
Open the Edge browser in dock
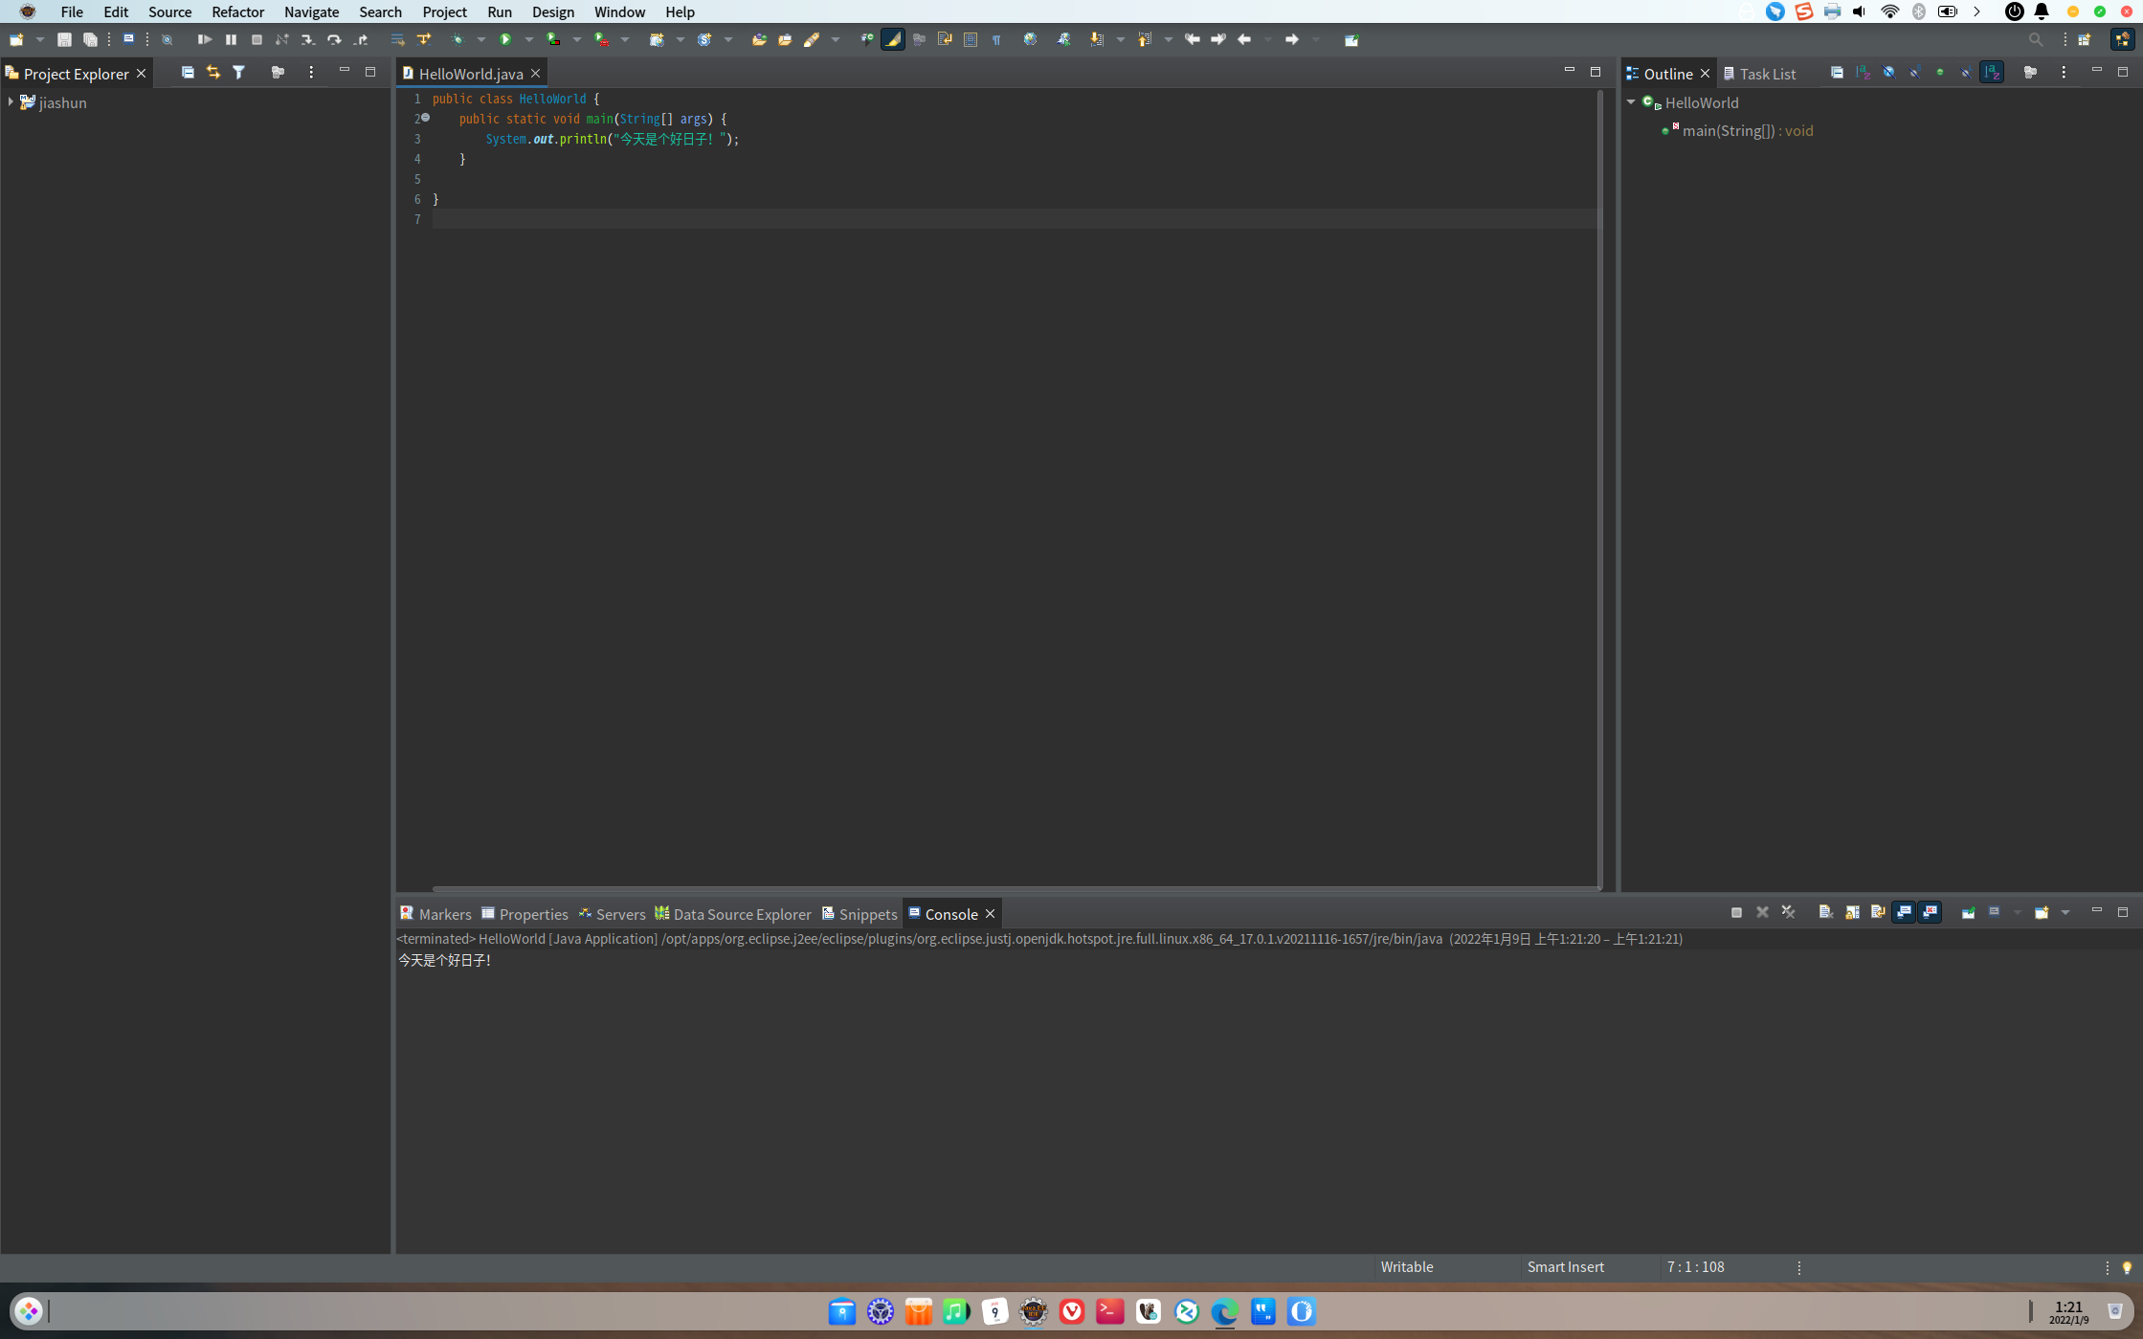1224,1311
